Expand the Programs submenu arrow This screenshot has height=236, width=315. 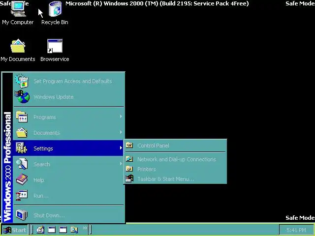[121, 117]
